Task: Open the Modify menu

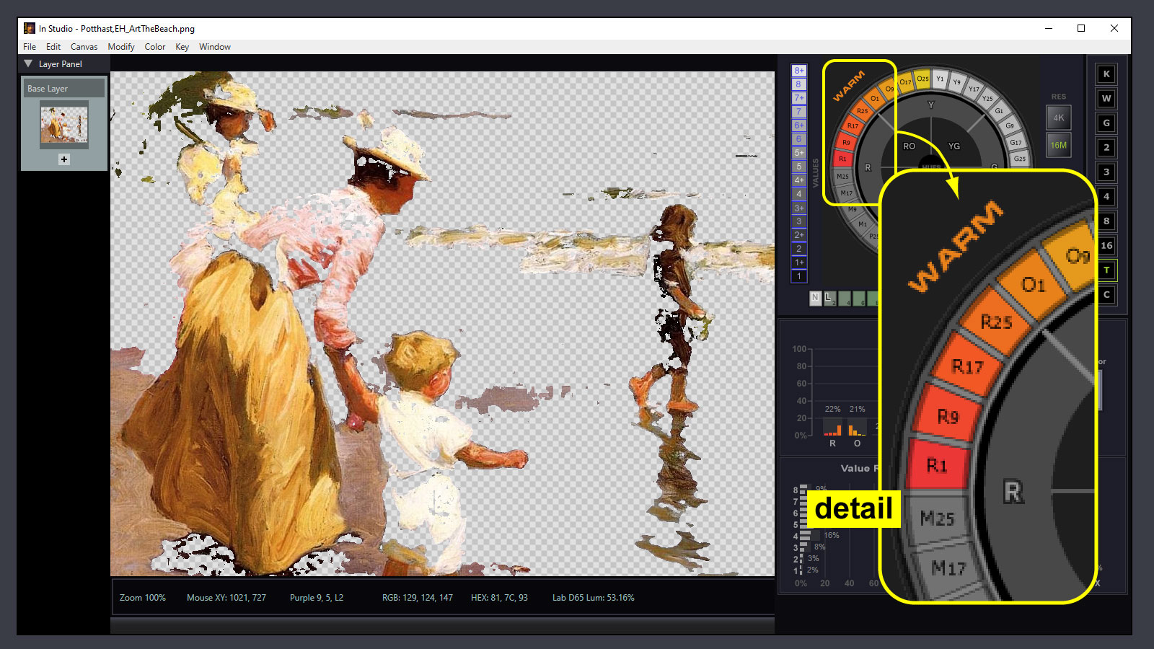Action: click(x=121, y=47)
